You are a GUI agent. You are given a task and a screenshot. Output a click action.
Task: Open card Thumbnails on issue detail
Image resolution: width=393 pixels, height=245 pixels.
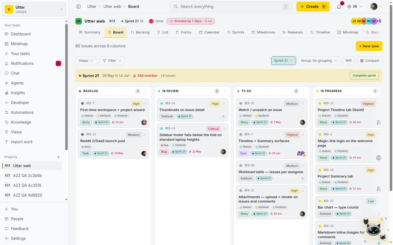coord(182,110)
